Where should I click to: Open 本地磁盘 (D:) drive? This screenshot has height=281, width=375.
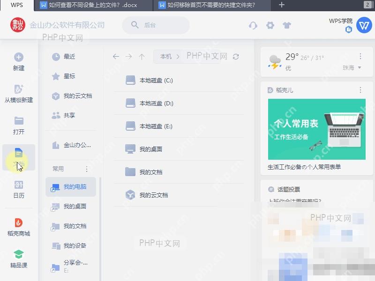pyautogui.click(x=178, y=103)
